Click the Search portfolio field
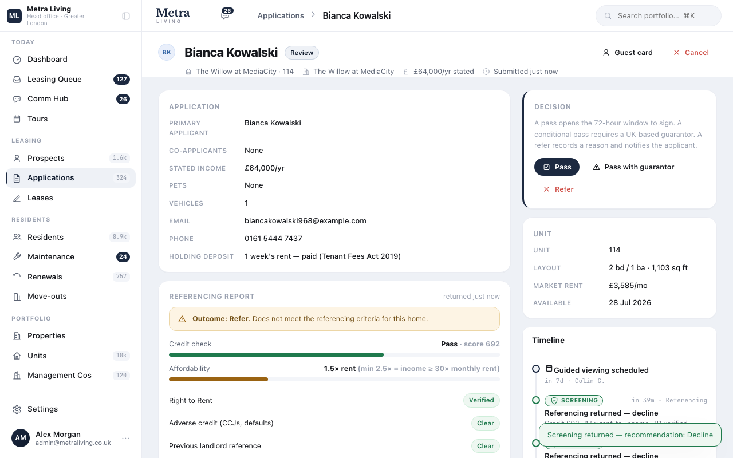 (x=659, y=16)
